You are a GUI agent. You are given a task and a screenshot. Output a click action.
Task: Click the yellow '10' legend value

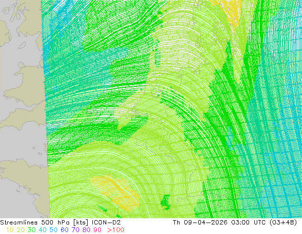coord(10,230)
